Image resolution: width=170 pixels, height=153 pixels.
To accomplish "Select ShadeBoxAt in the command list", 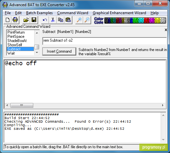I will click(20, 41).
